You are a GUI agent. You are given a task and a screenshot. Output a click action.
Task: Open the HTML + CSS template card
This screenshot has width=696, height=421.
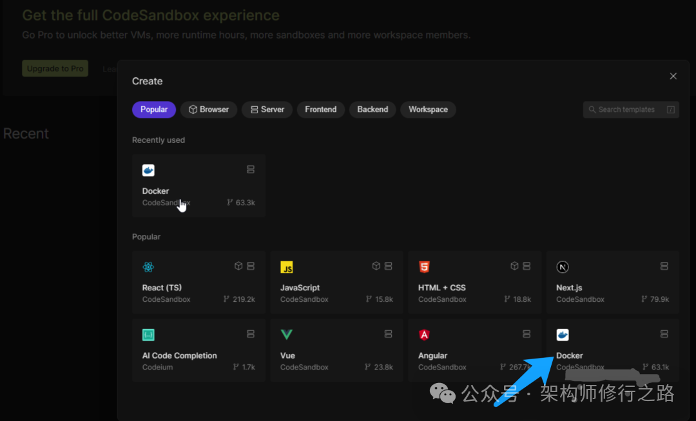pos(474,282)
